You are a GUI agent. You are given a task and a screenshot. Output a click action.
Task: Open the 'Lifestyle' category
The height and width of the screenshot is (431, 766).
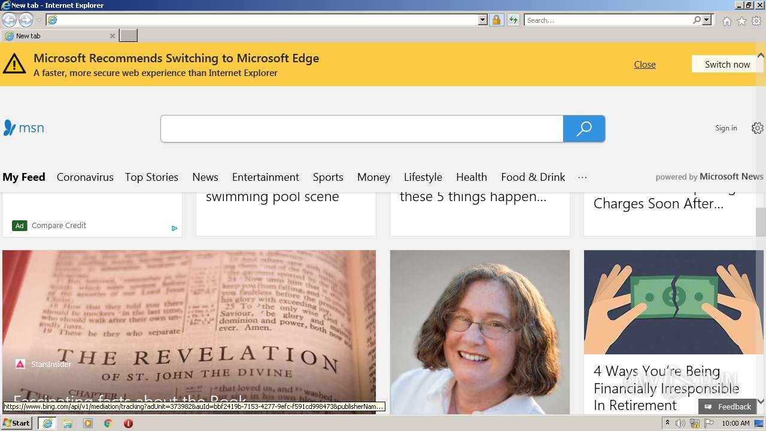(423, 177)
